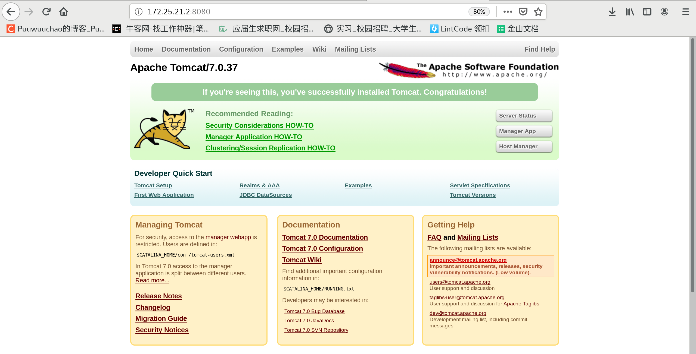Open the 实习_校园招聘 bookmark
The height and width of the screenshot is (354, 696).
(x=373, y=29)
